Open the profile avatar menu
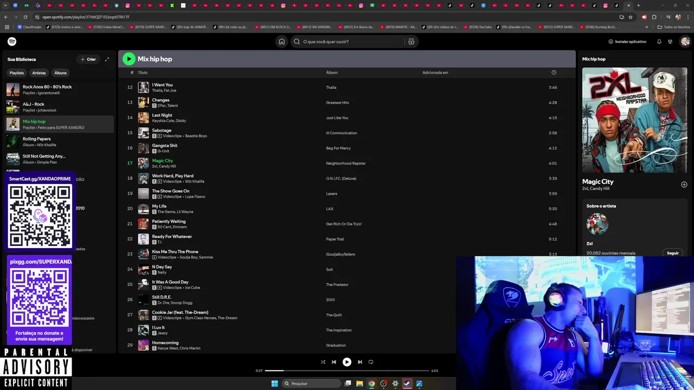 [x=685, y=42]
